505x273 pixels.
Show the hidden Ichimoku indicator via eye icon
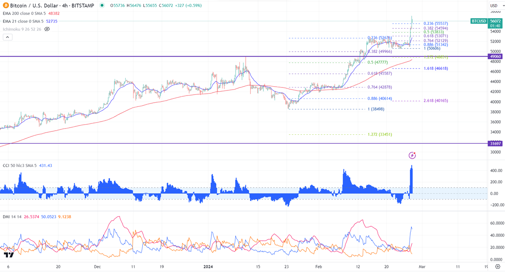[47, 29]
